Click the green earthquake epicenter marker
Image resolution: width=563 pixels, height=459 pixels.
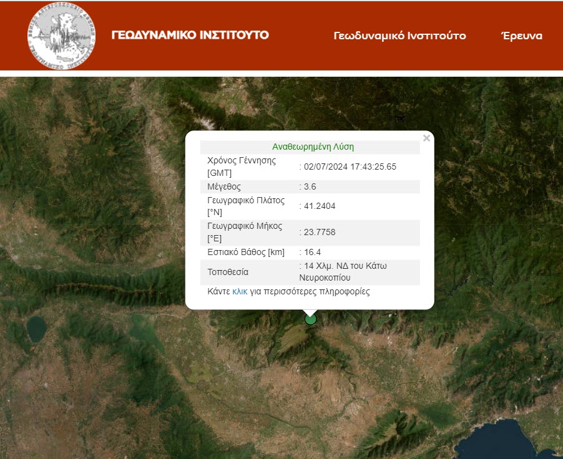[x=311, y=319]
